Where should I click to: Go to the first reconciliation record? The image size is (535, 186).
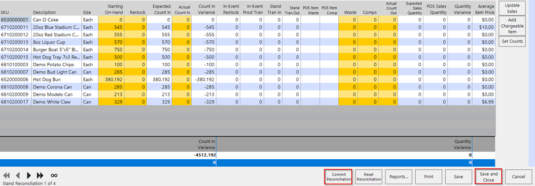coord(7,175)
